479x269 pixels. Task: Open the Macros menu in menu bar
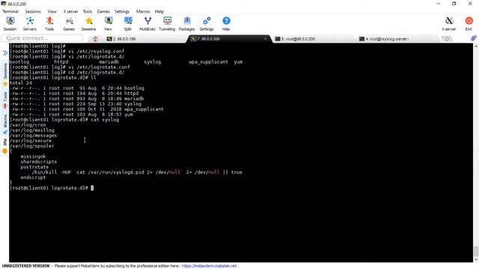[143, 11]
